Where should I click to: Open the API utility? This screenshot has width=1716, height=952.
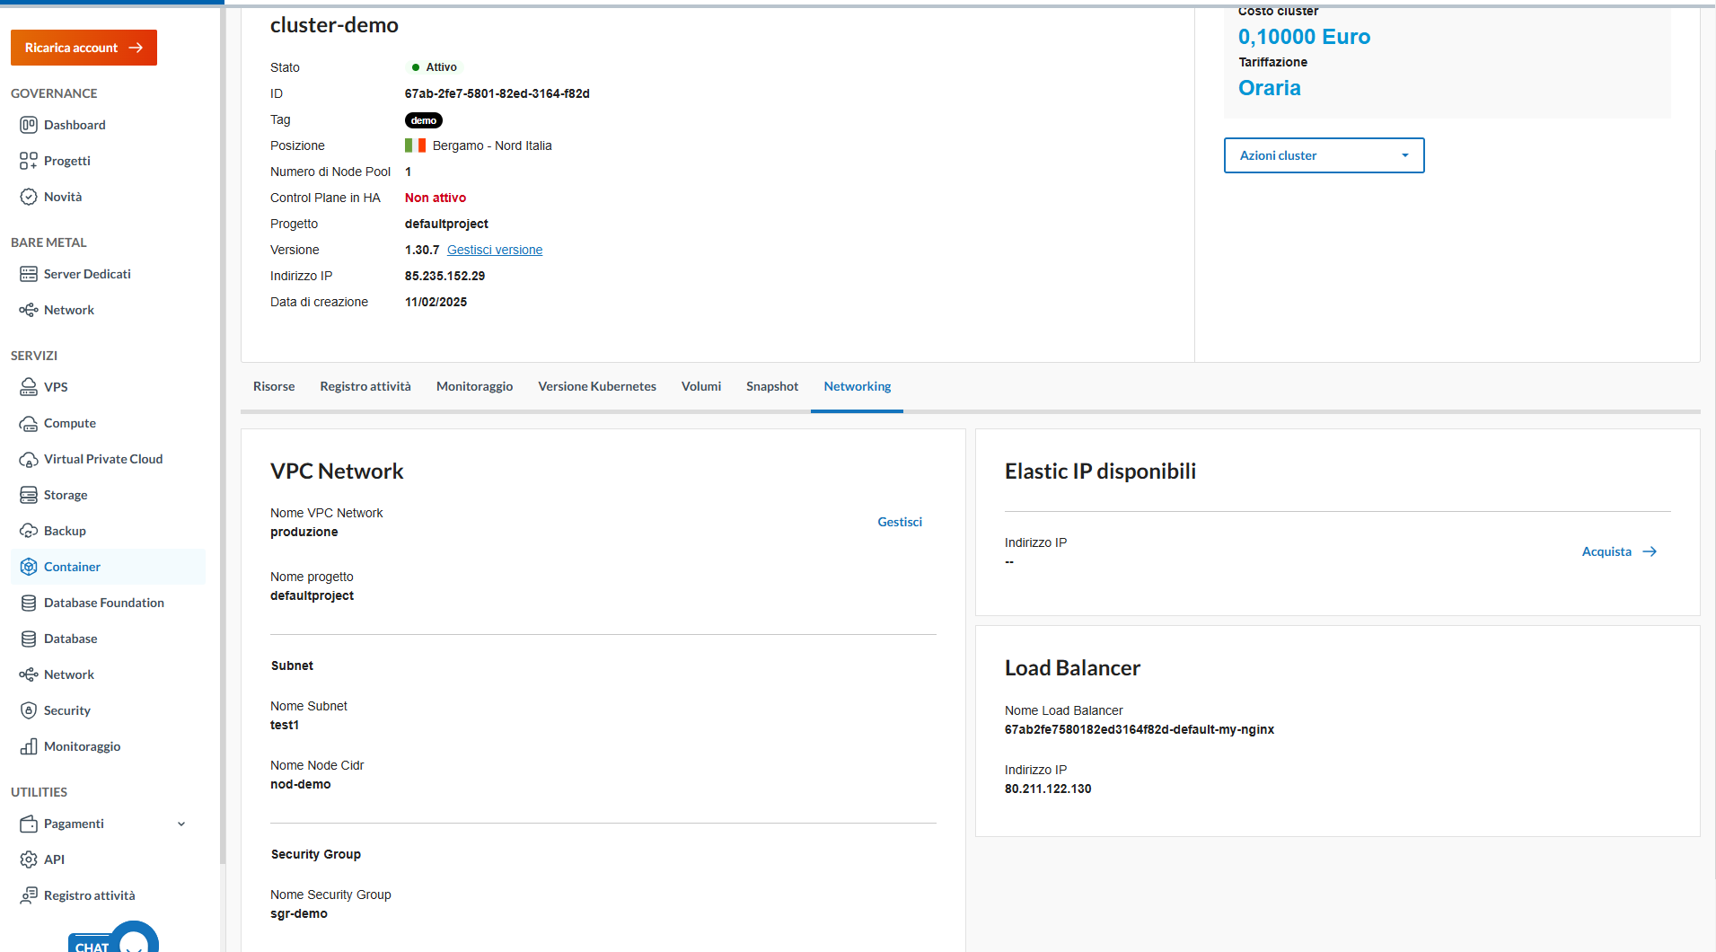(x=53, y=859)
